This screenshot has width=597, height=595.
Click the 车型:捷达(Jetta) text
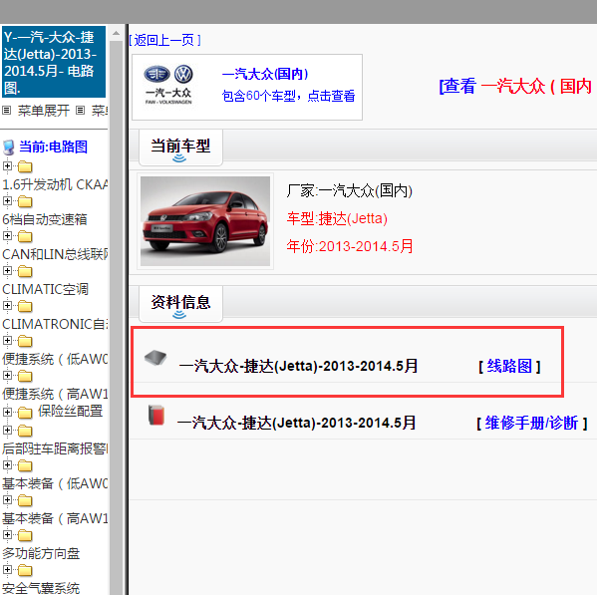[x=337, y=219]
